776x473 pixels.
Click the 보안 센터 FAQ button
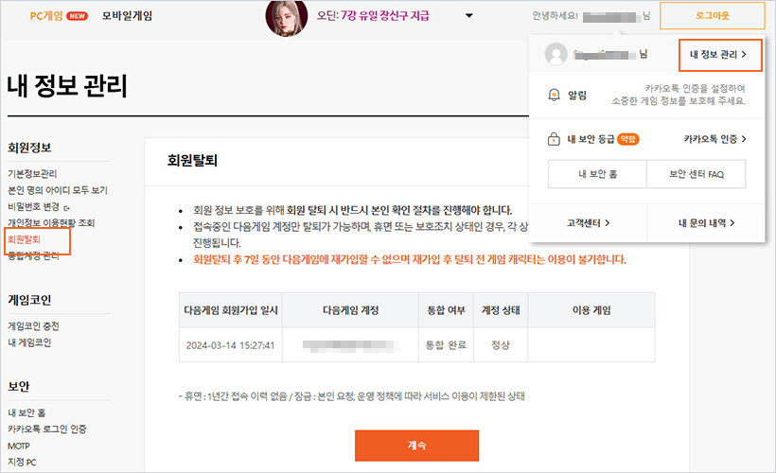[696, 174]
